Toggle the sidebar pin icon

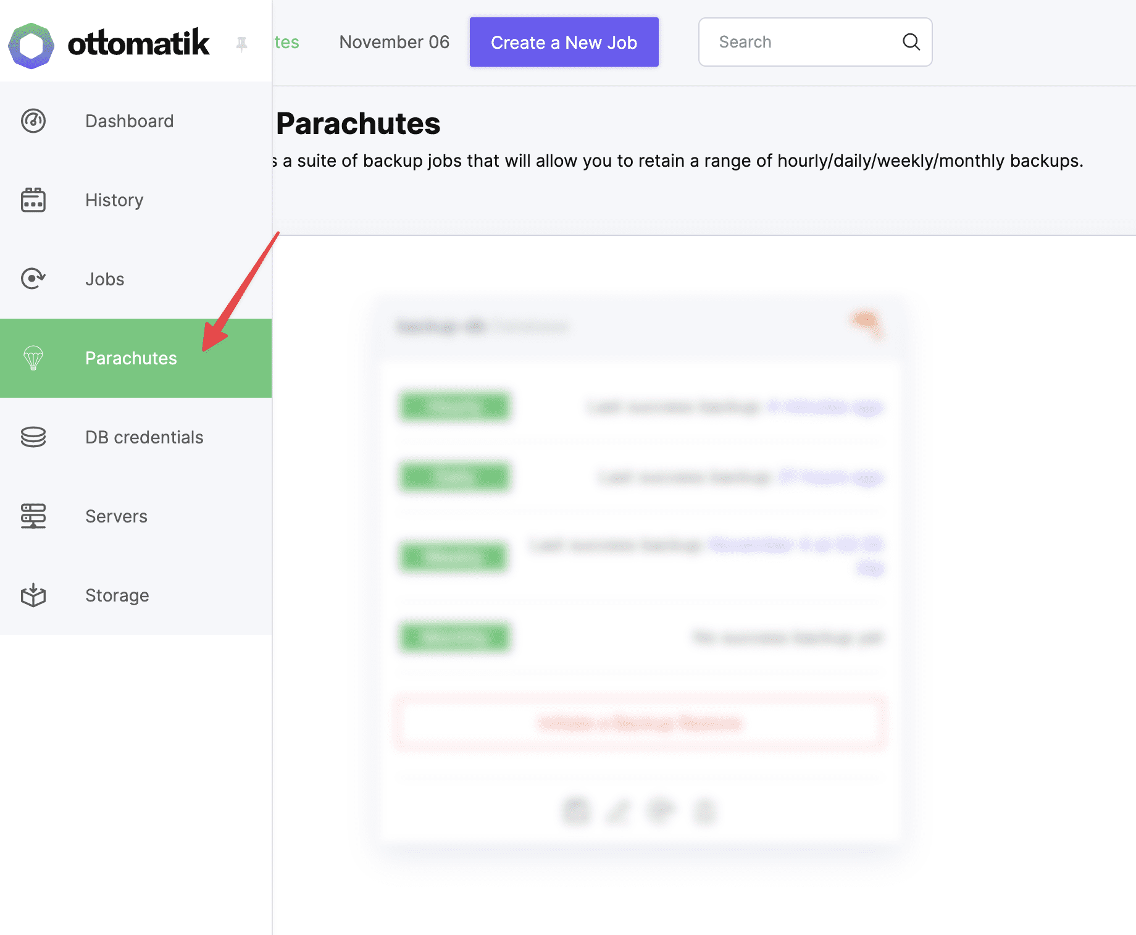click(x=241, y=44)
